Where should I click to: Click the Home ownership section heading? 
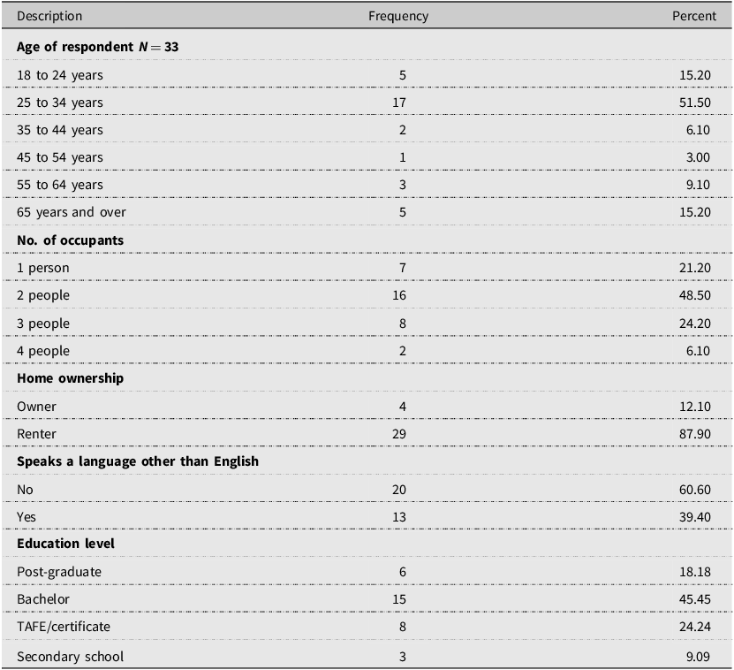point(70,378)
